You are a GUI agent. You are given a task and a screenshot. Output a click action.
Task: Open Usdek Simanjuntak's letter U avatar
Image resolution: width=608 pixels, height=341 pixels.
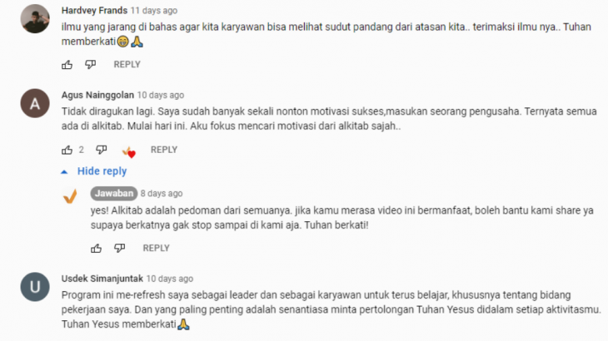click(35, 287)
